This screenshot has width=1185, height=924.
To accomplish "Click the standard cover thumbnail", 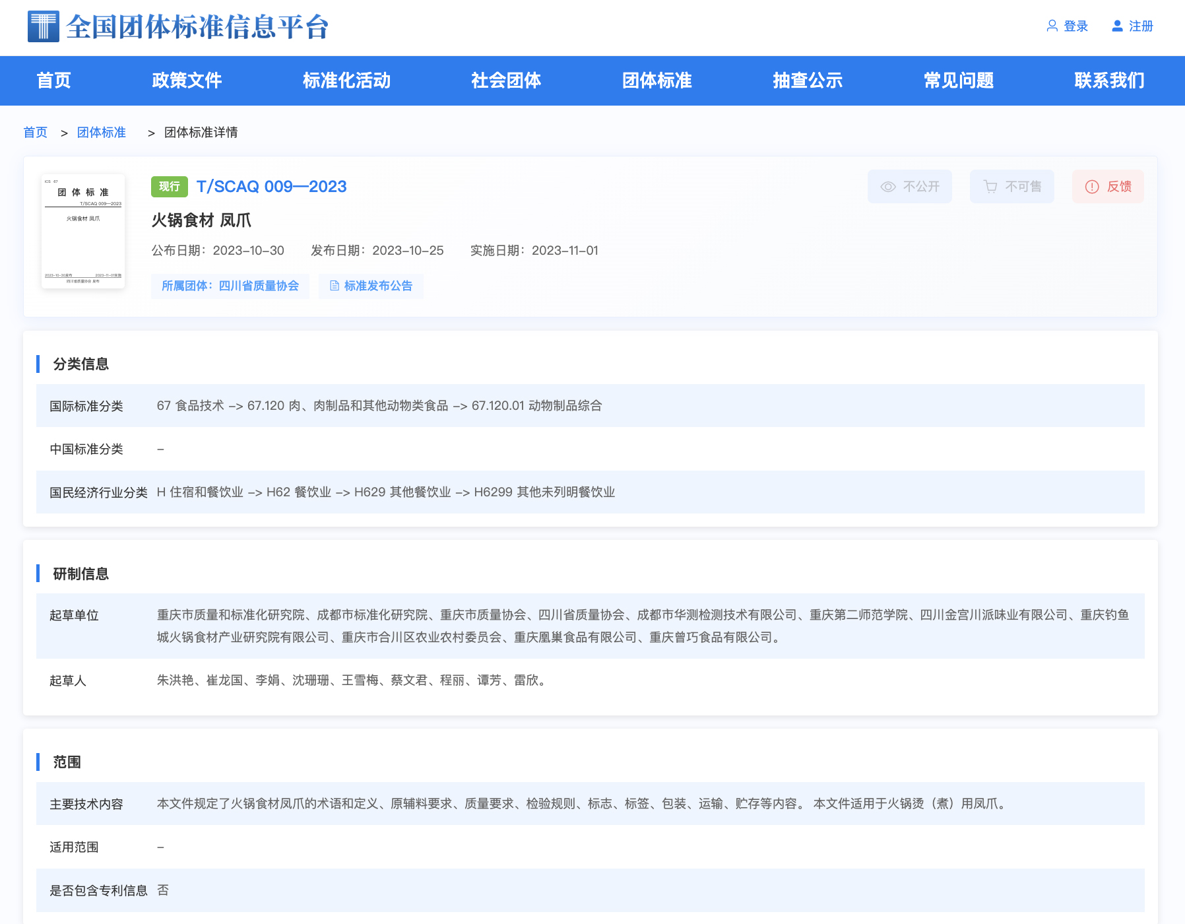I will 83,231.
